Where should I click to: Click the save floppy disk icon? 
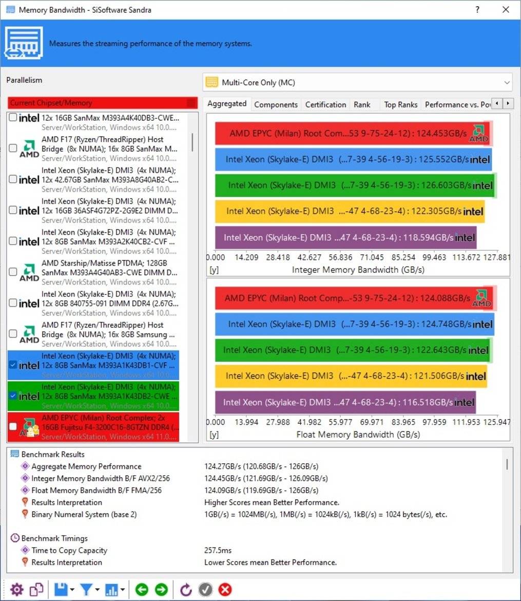[x=61, y=590]
